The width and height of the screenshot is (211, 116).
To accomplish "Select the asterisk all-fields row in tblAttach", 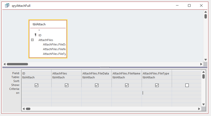I will [x=48, y=30].
